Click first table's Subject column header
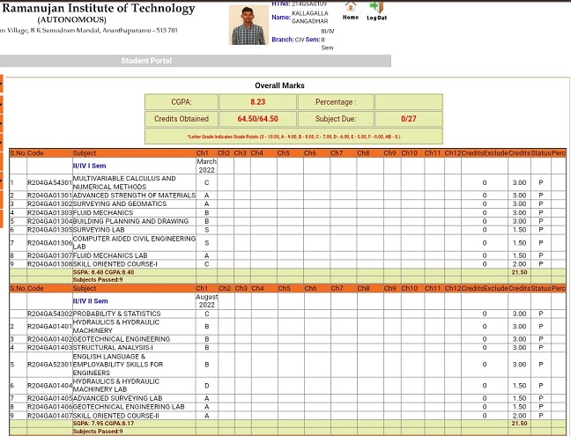This screenshot has height=436, width=571. point(85,153)
